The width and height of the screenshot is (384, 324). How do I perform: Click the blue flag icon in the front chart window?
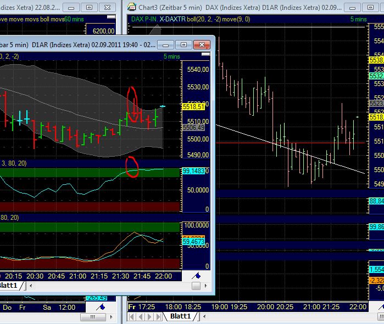click(x=196, y=276)
